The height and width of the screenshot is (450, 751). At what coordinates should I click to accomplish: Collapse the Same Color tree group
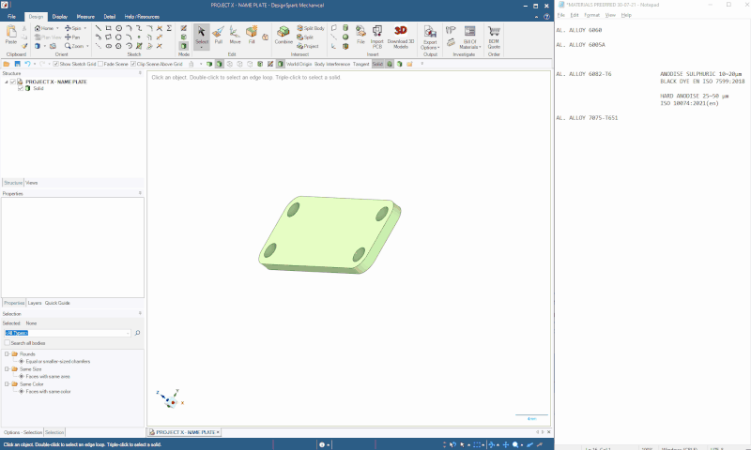8,384
